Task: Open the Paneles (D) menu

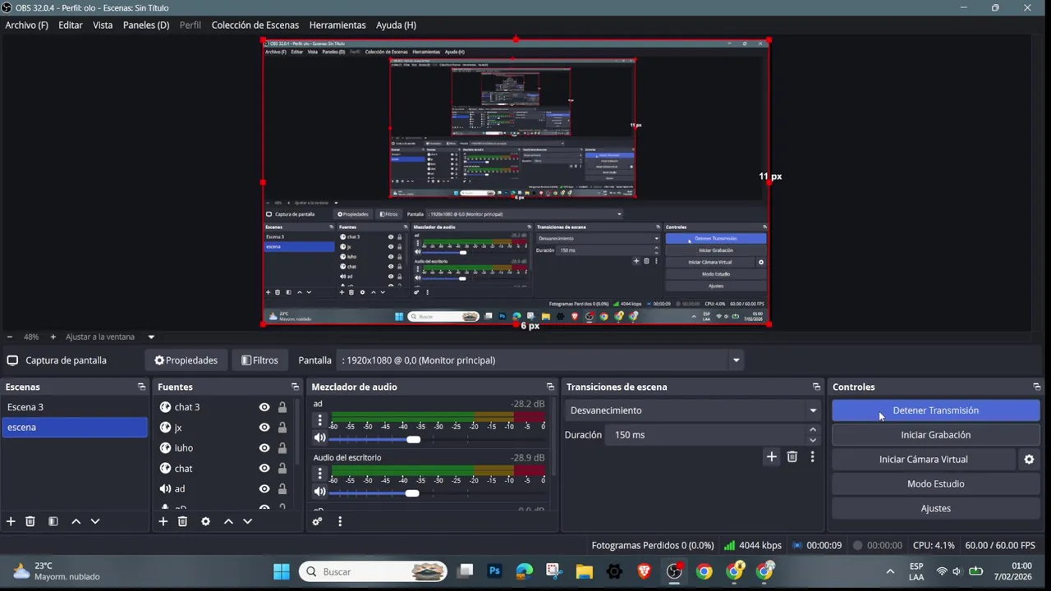Action: (x=146, y=25)
